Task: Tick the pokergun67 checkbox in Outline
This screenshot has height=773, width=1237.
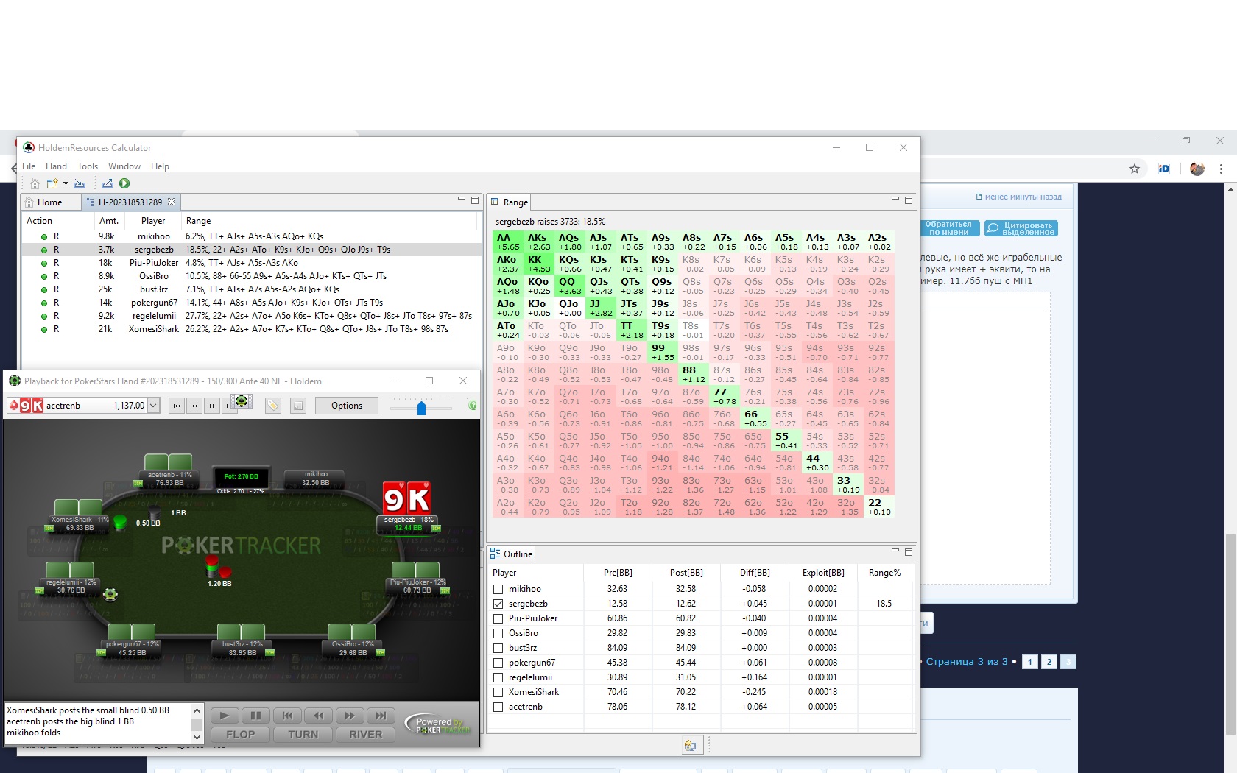Action: coord(498,663)
